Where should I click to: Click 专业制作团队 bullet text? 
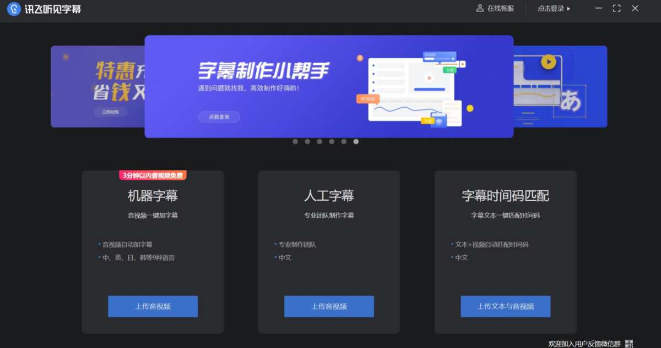click(297, 244)
